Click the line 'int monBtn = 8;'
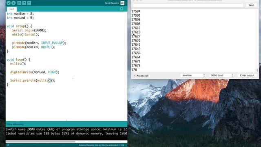This screenshot has height=147, width=261. pyautogui.click(x=20, y=13)
